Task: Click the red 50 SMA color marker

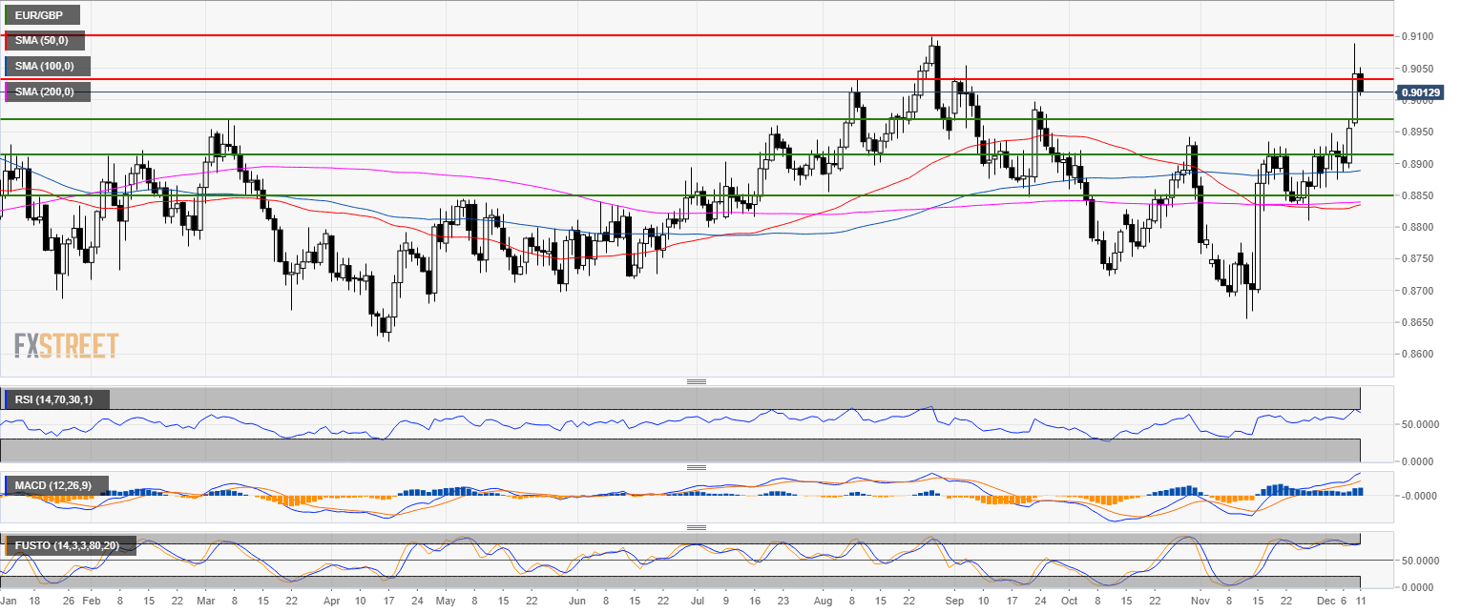Action: point(7,40)
